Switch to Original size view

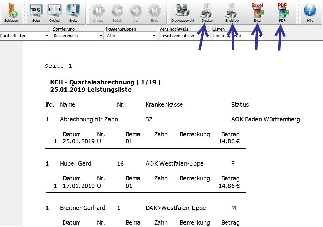54,12
